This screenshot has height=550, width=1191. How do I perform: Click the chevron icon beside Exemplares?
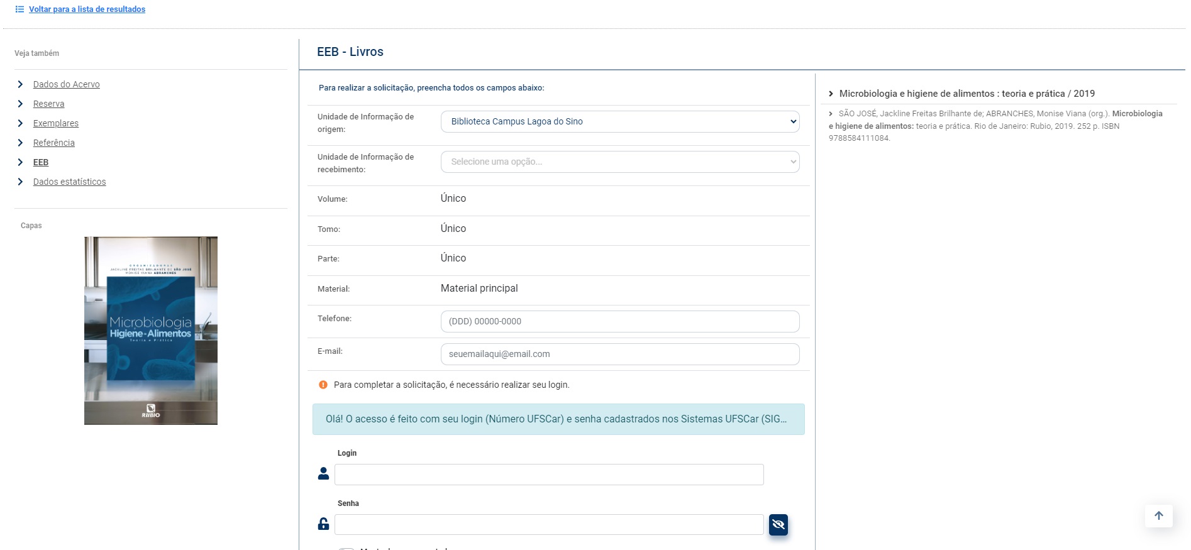20,123
